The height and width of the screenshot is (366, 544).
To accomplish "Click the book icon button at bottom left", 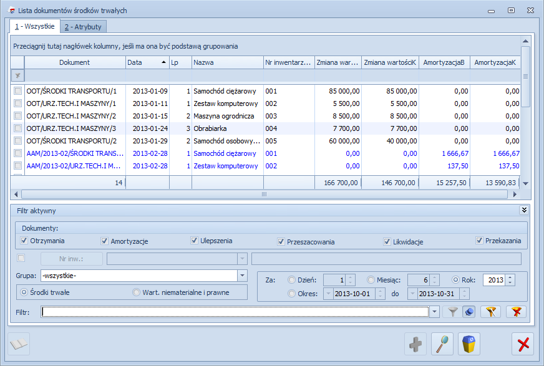I will tap(19, 344).
